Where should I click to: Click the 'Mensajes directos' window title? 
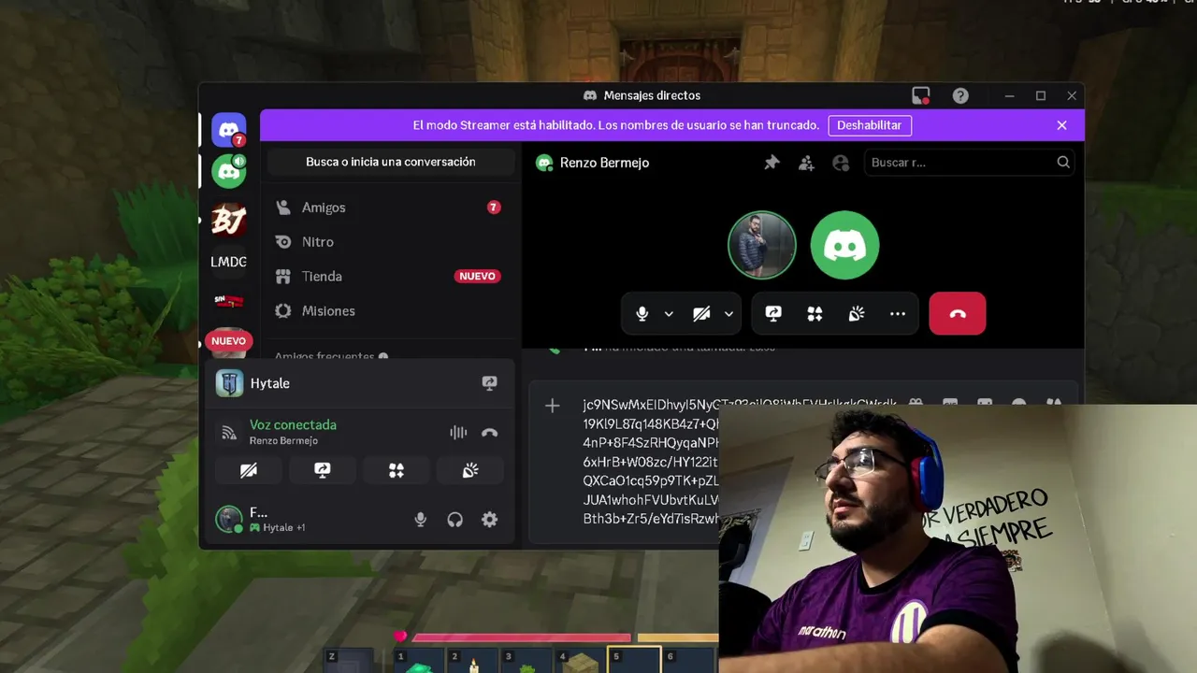point(652,95)
